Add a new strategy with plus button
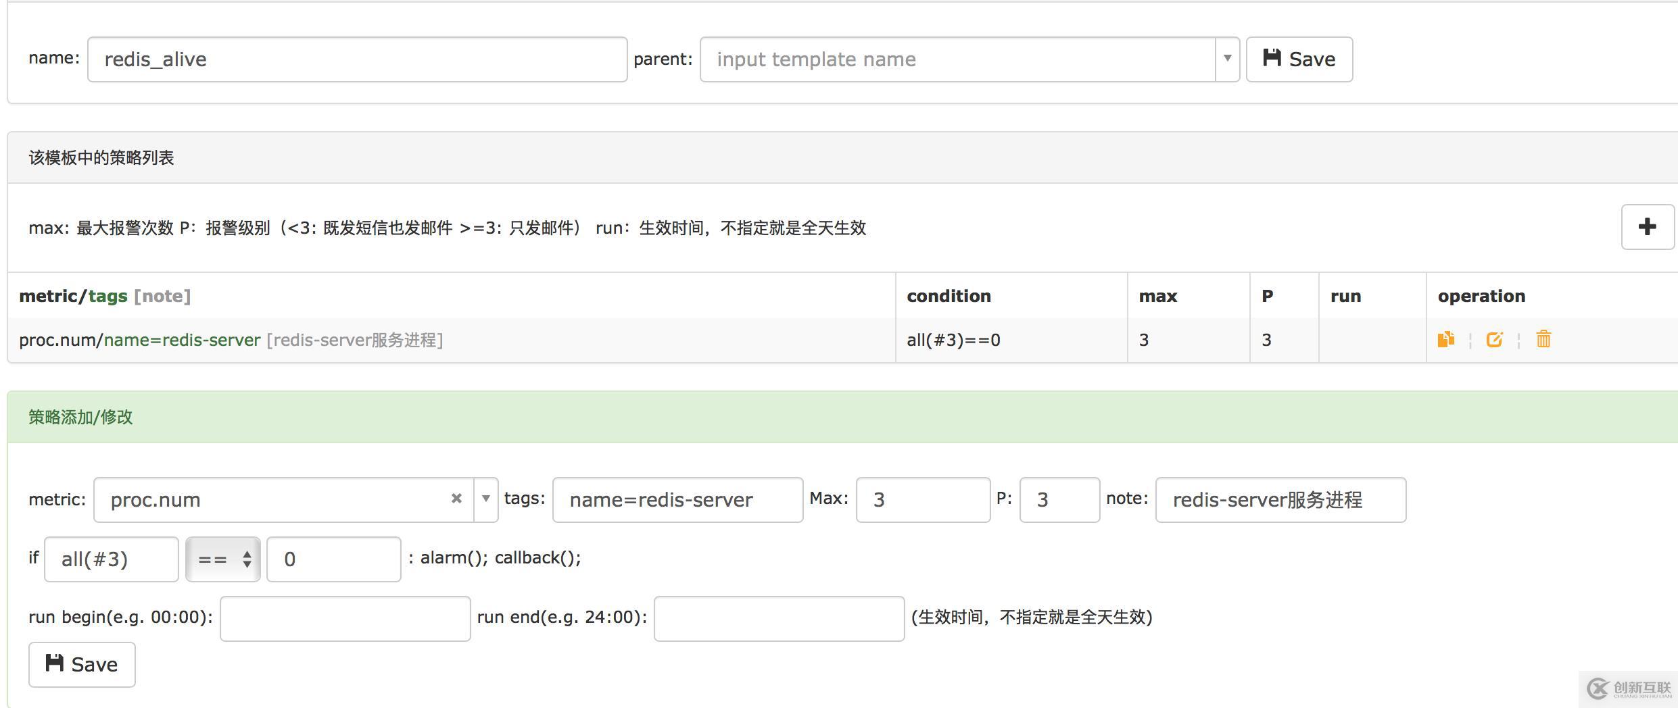 tap(1648, 227)
